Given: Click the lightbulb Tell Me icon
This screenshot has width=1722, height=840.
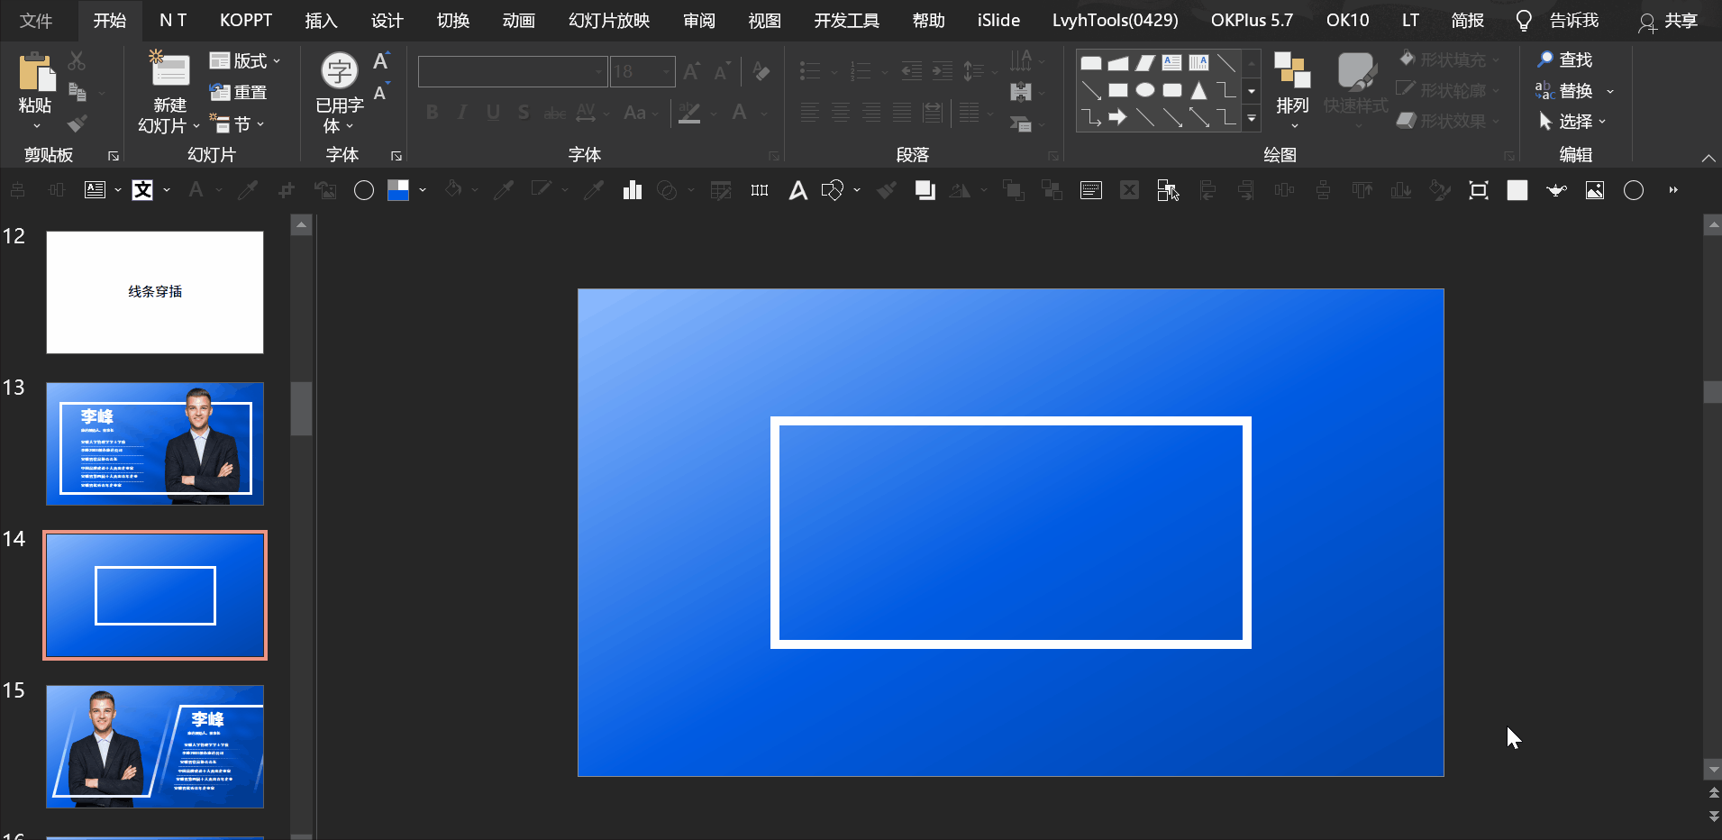Looking at the screenshot, I should 1524,21.
